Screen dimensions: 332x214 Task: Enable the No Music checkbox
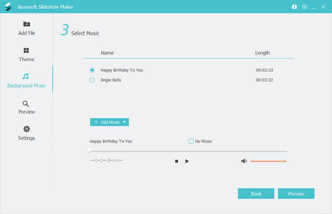click(x=191, y=141)
